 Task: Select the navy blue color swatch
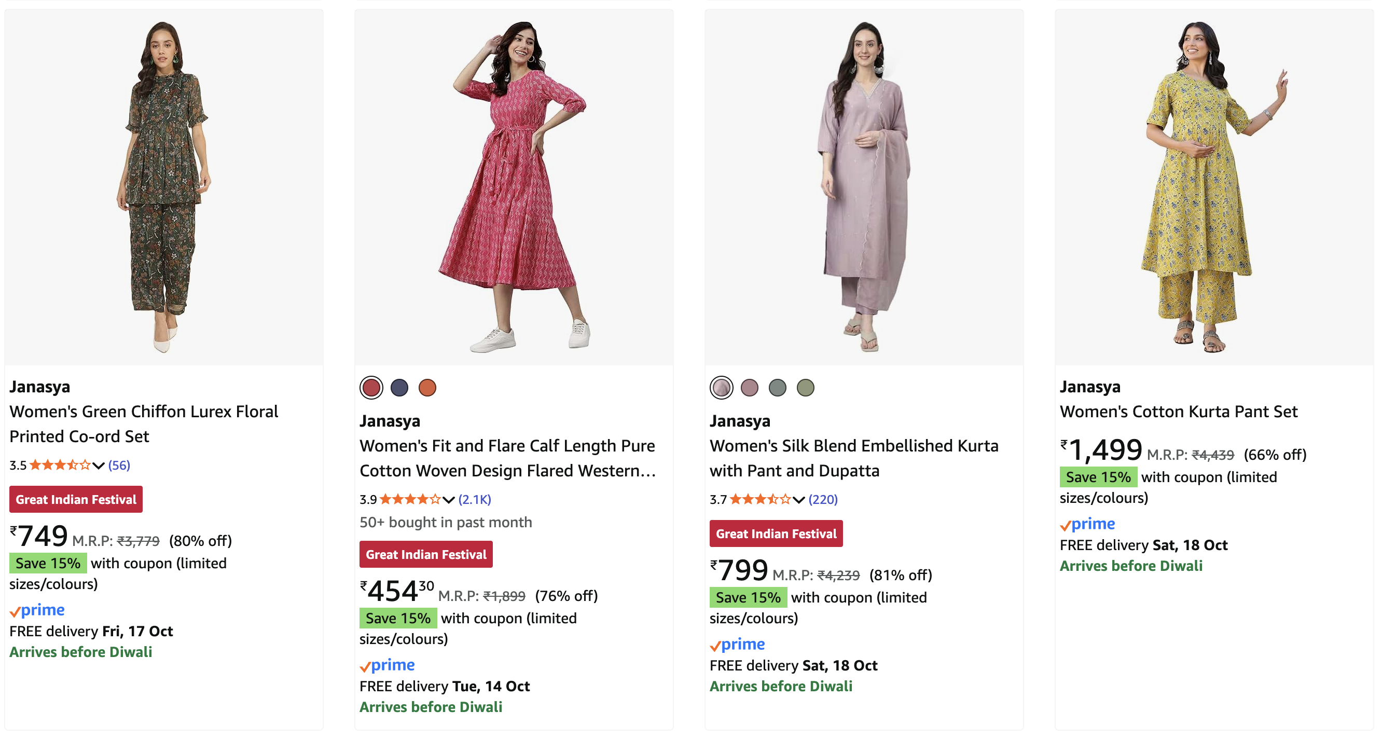pos(399,388)
